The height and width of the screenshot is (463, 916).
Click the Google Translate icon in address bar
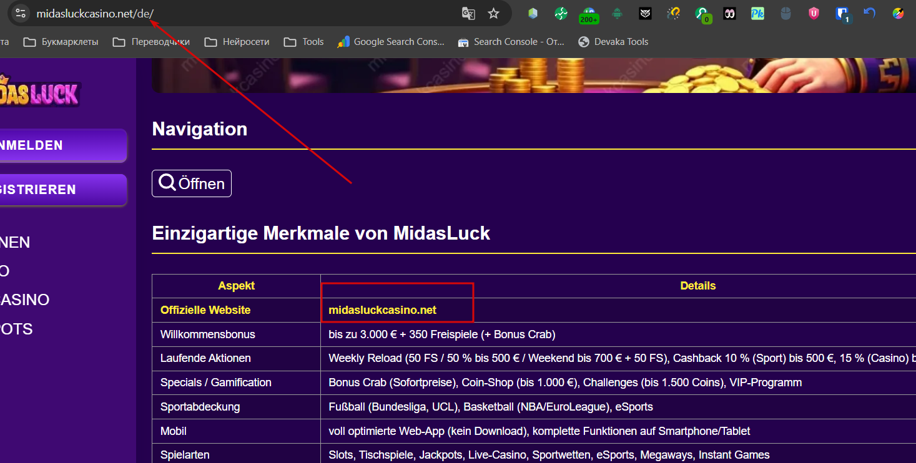pyautogui.click(x=468, y=13)
